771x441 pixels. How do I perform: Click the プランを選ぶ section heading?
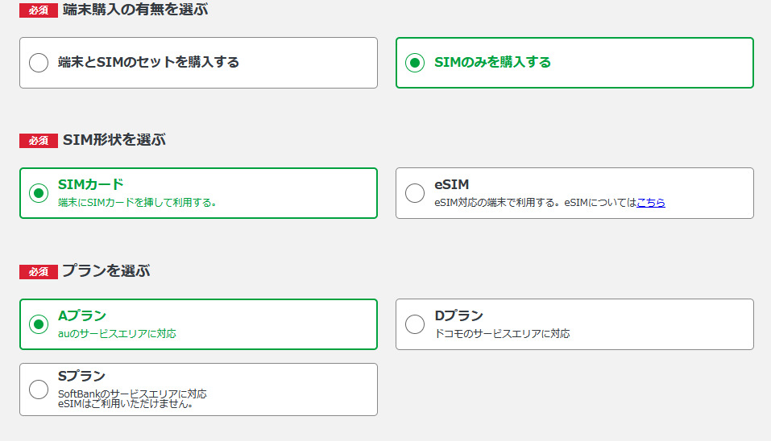click(x=106, y=271)
